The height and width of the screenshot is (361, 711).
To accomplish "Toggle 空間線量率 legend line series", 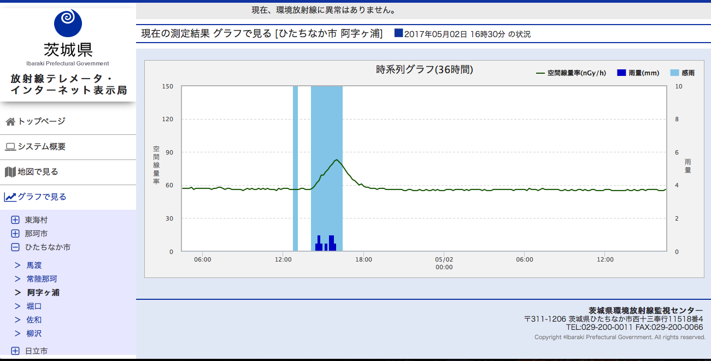I will [571, 73].
